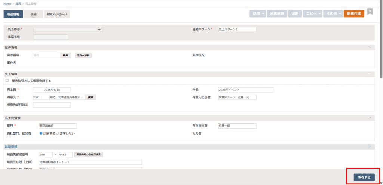383x185 pixels.
Task: Collapse the 詳細情報 section with minus icon
Action: [x=370, y=147]
